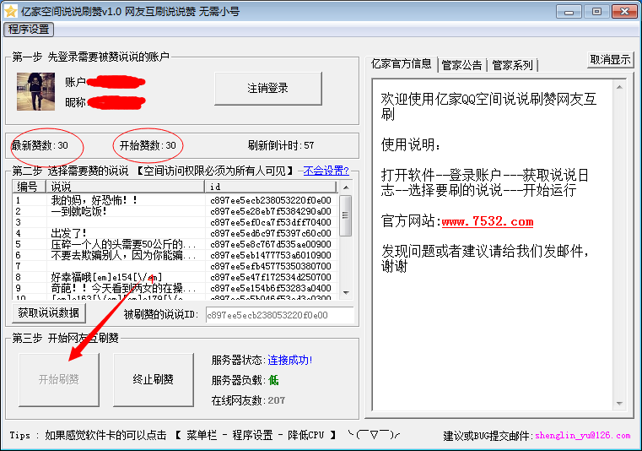642x451 pixels.
Task: Maximize the 亿家空间说说刷赞 window
Action: 596,12
